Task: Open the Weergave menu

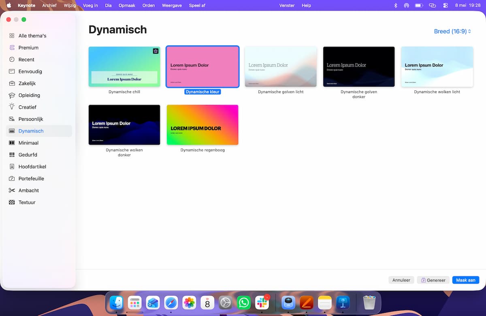Action: coord(172,5)
